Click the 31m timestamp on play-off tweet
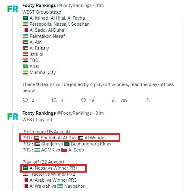190x191 pixels. 99,113
